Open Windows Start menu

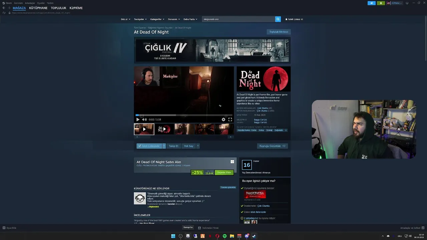point(173,236)
